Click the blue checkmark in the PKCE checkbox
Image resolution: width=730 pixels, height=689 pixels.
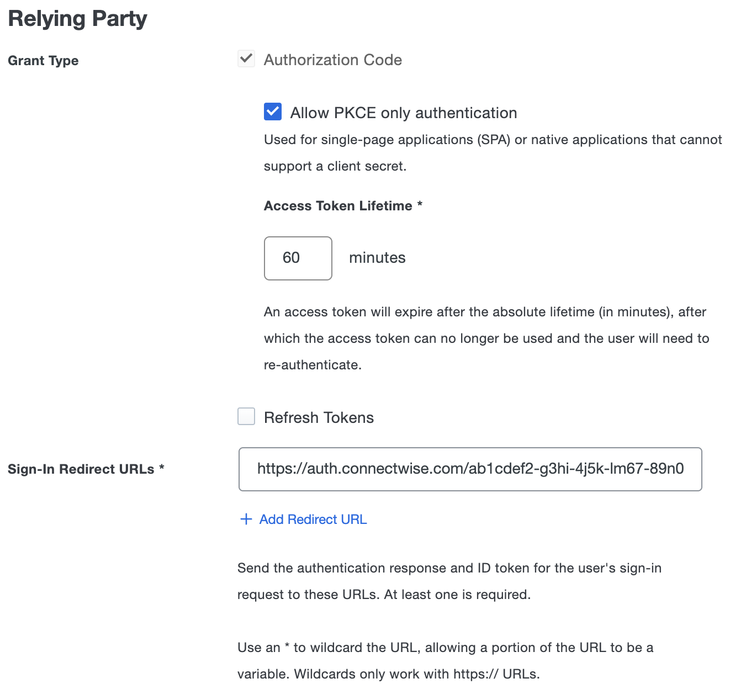coord(273,112)
